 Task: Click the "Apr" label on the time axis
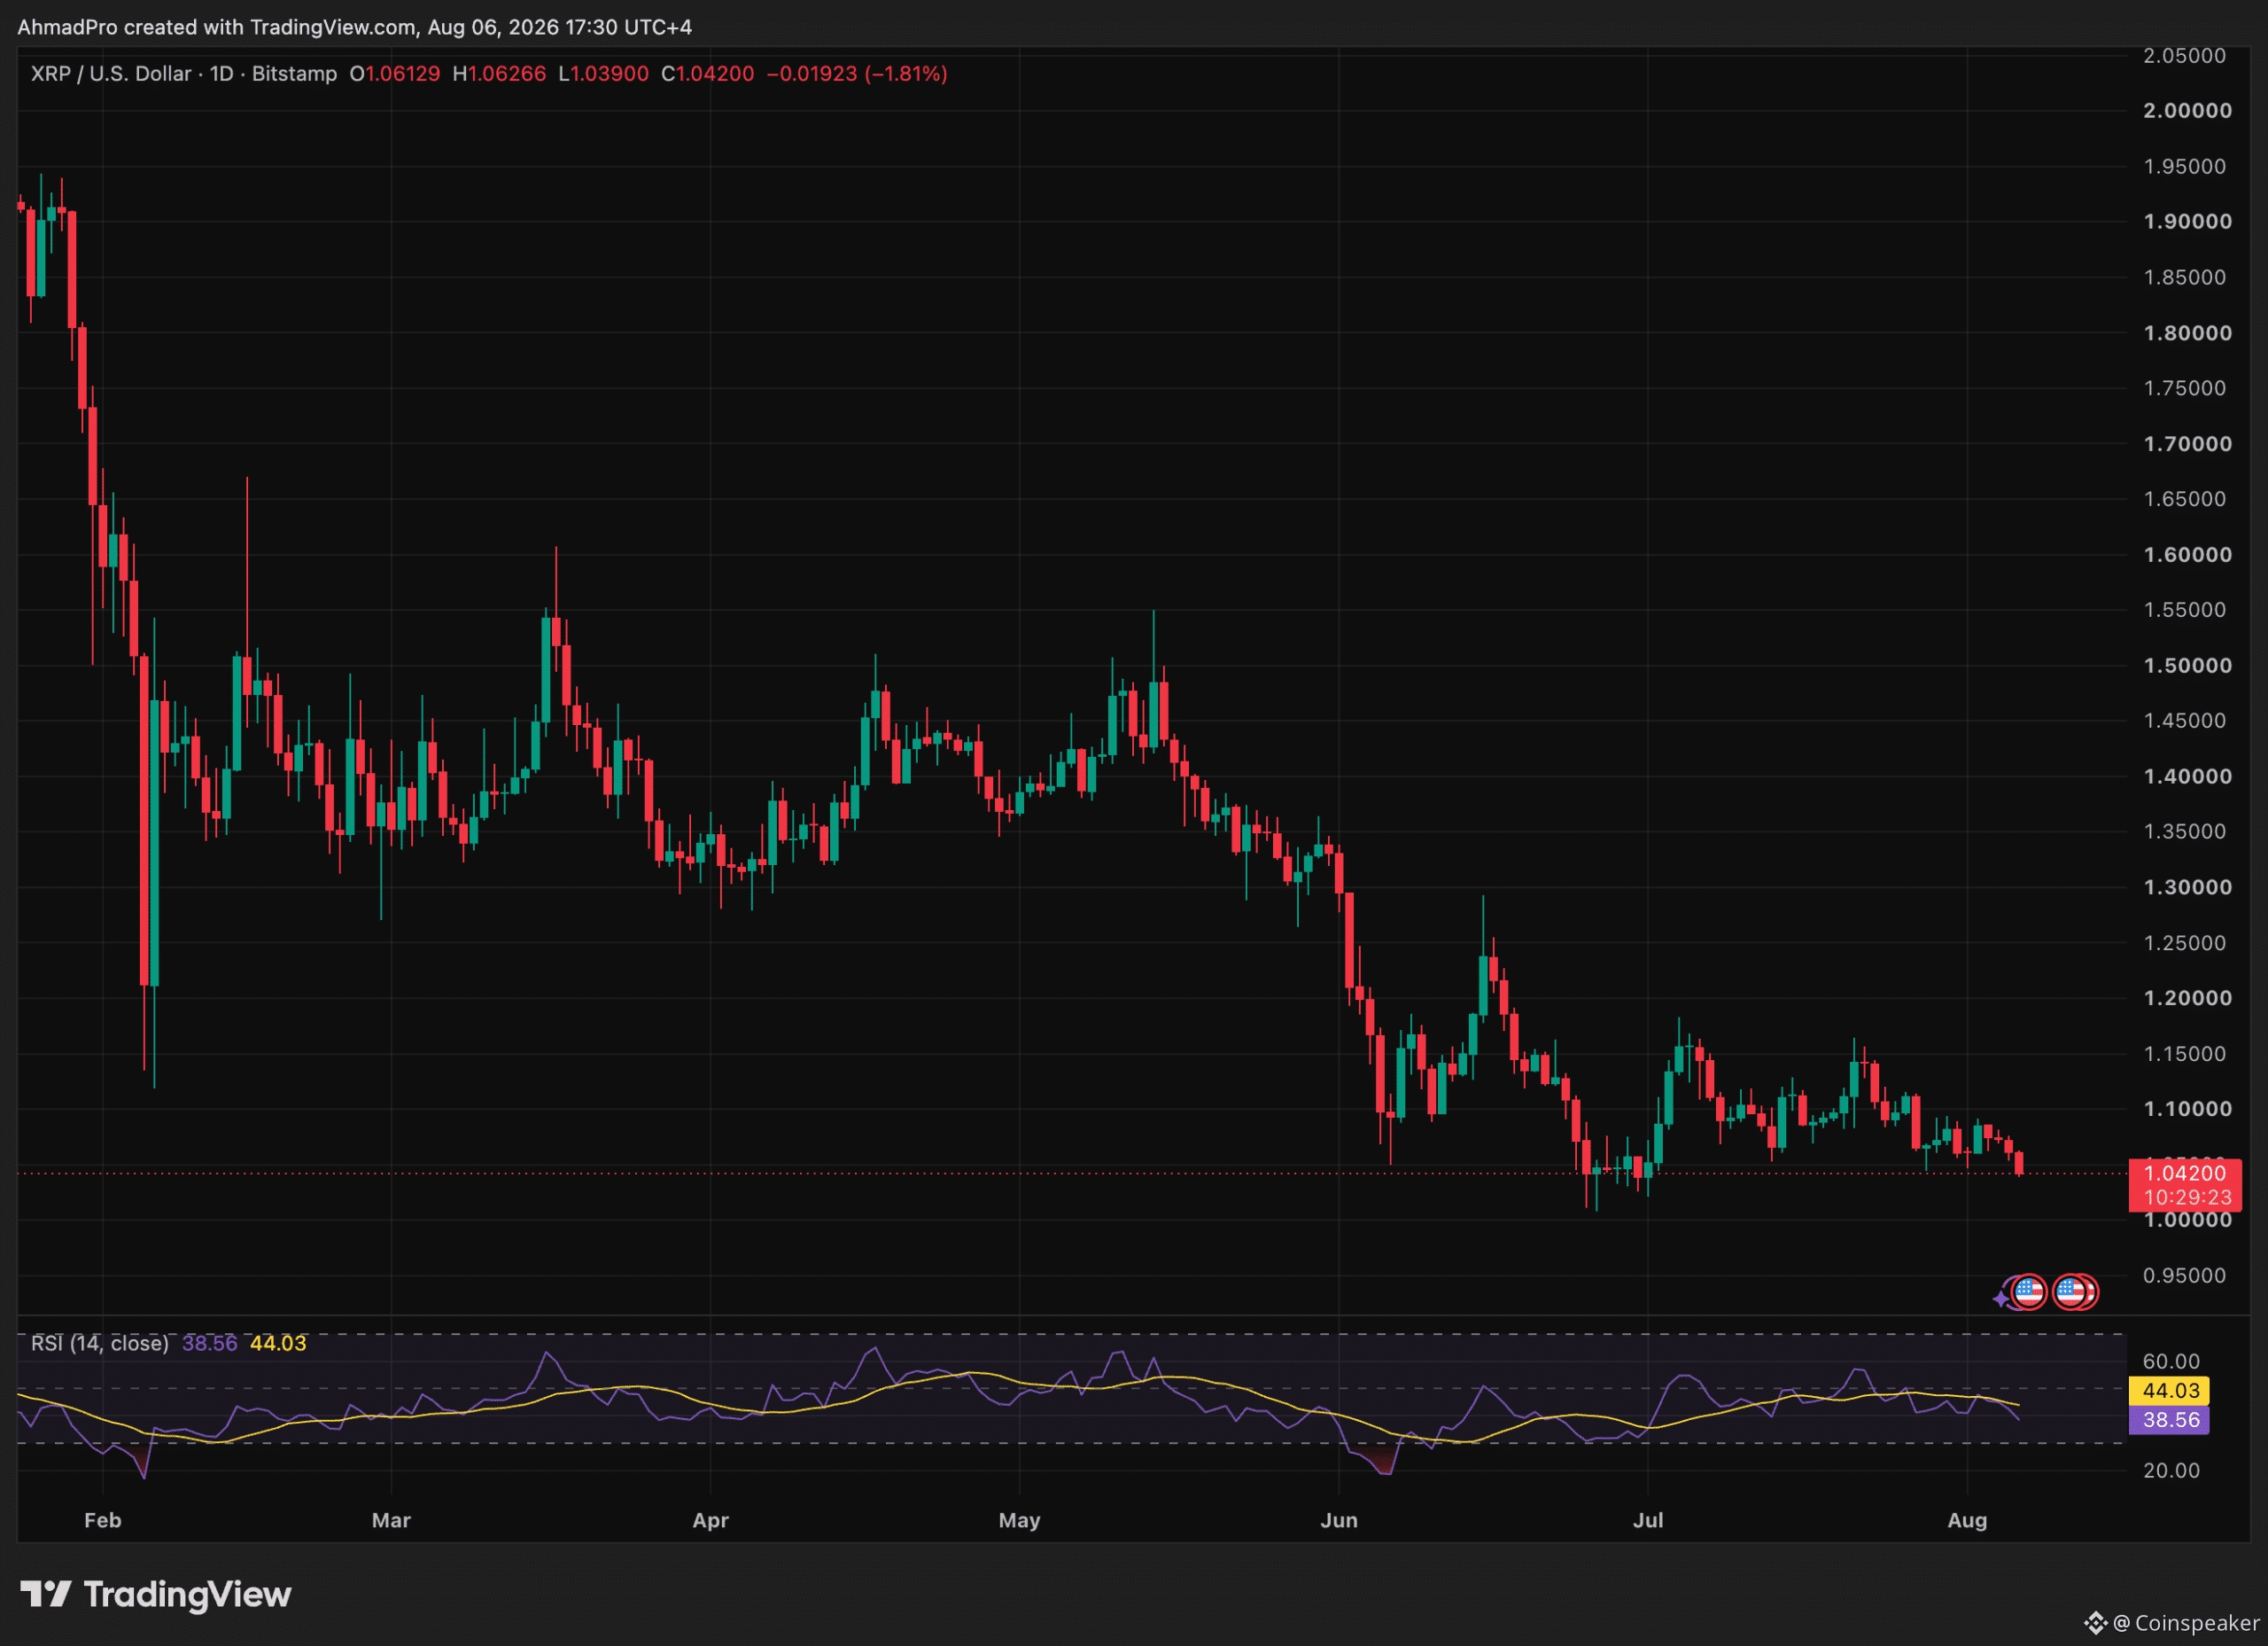click(x=710, y=1520)
